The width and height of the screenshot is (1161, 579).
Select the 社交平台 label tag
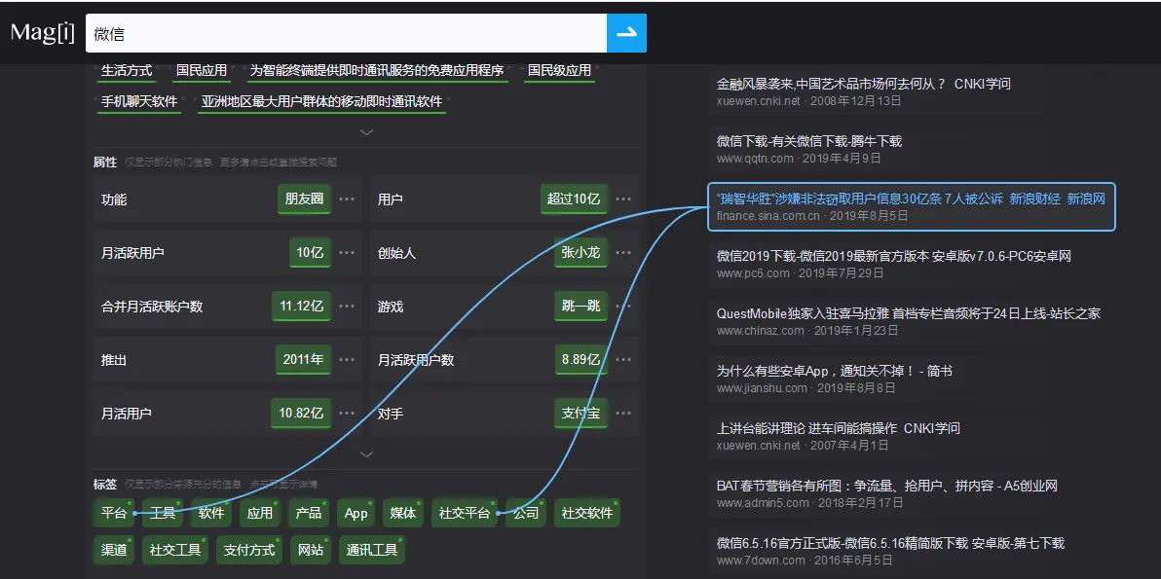(465, 513)
